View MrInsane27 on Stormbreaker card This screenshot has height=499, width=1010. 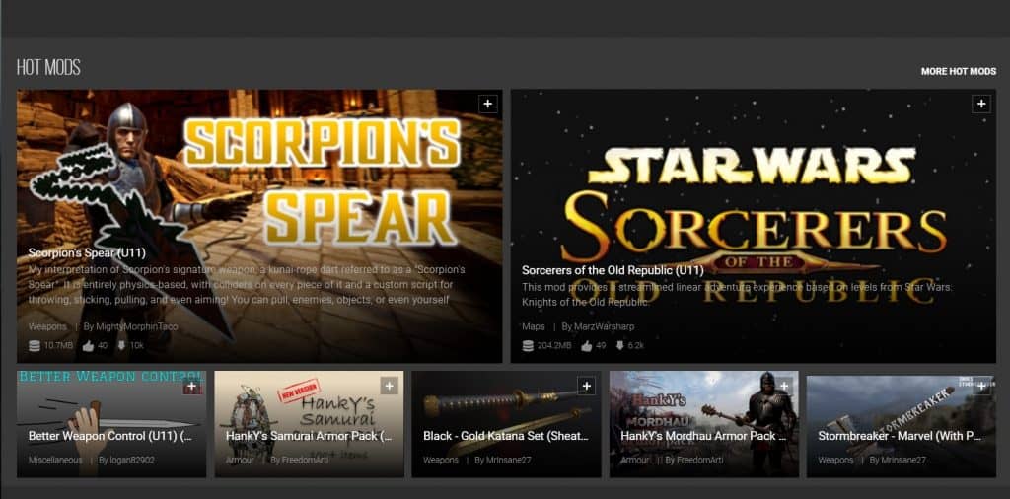pyautogui.click(x=903, y=461)
